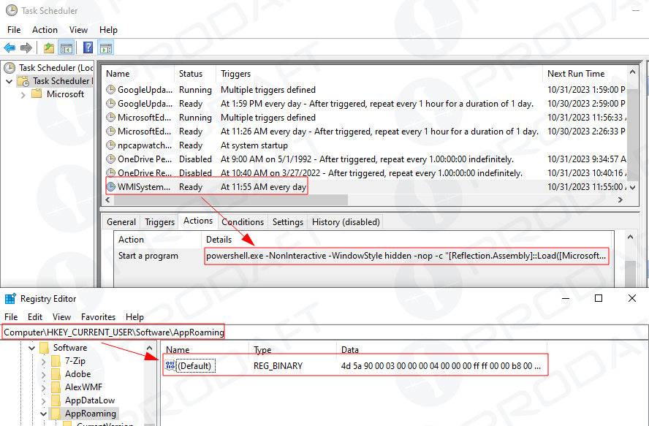This screenshot has height=426, width=649.
Task: Open the View menu in Task Scheduler
Action: [78, 30]
